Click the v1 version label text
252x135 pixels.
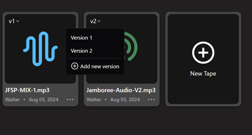[x=12, y=21]
